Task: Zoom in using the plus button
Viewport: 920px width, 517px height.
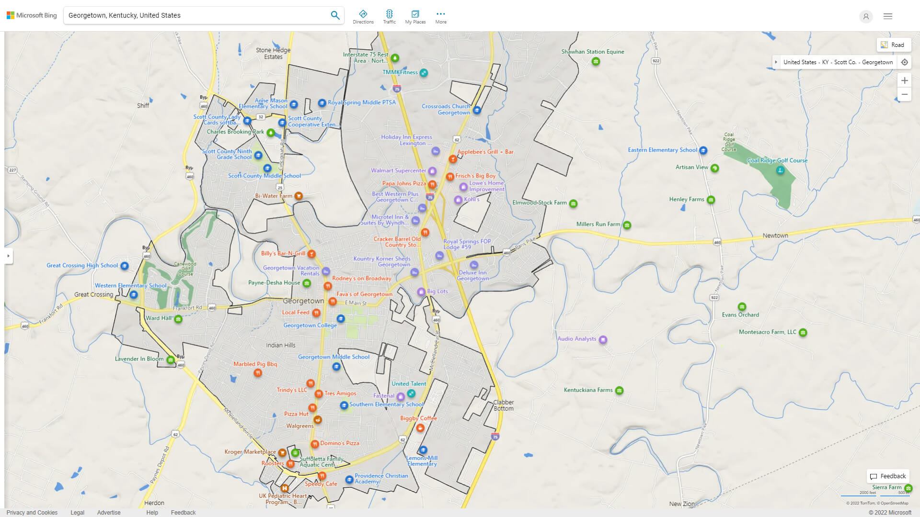Action: 905,80
